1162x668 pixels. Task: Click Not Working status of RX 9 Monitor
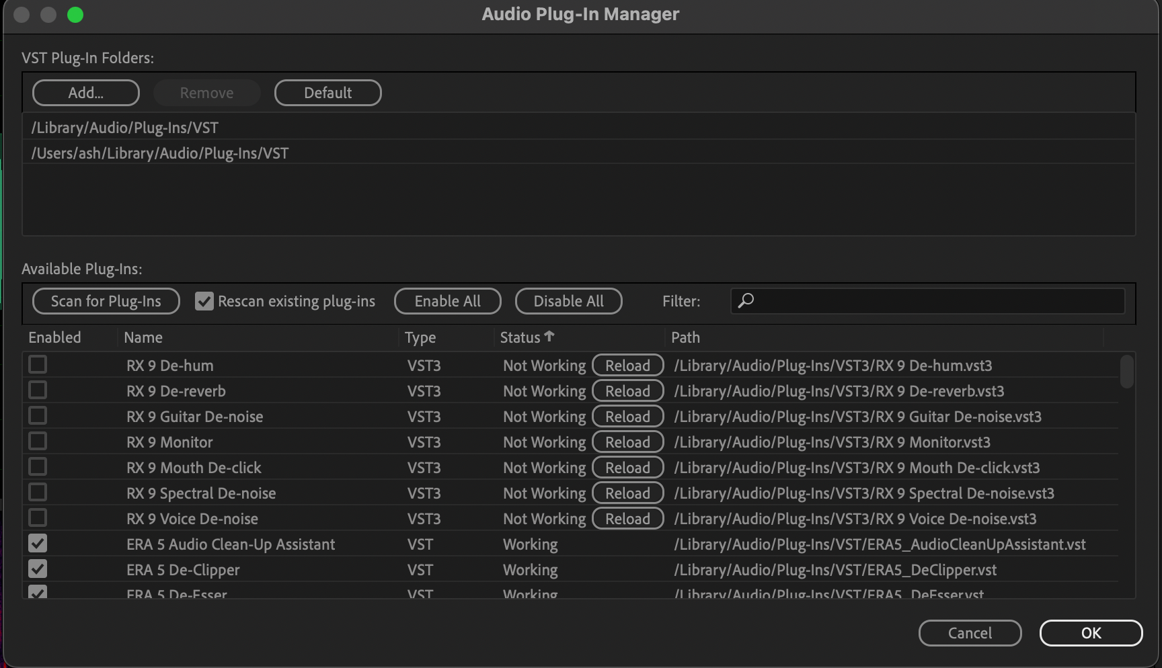pyautogui.click(x=545, y=442)
